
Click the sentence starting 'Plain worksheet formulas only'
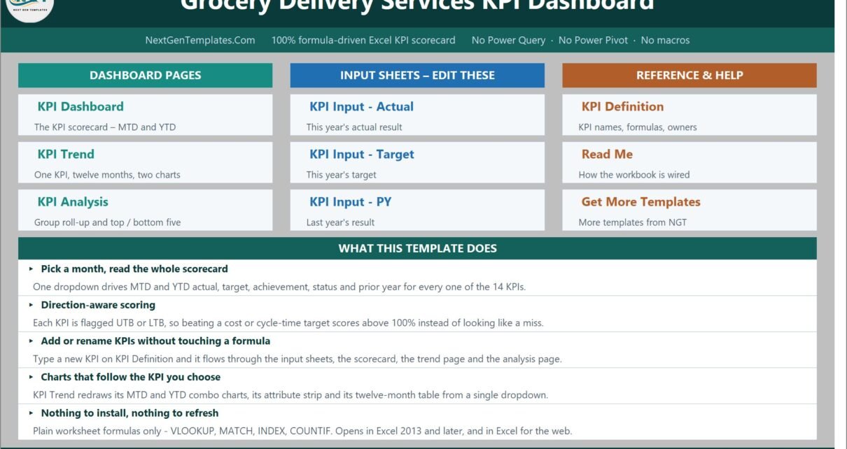pyautogui.click(x=302, y=432)
